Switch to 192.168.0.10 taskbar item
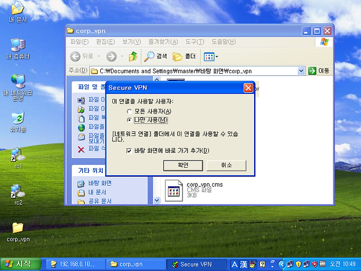Viewport: 361px width, 271px height. click(76, 264)
